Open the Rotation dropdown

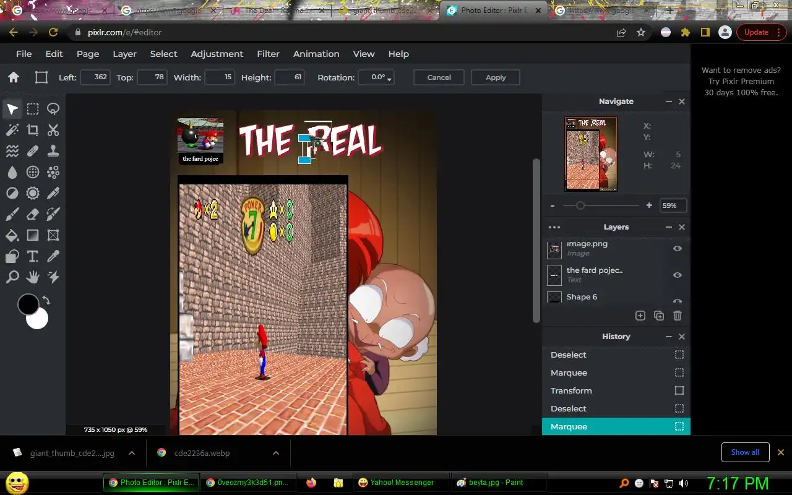tap(376, 77)
